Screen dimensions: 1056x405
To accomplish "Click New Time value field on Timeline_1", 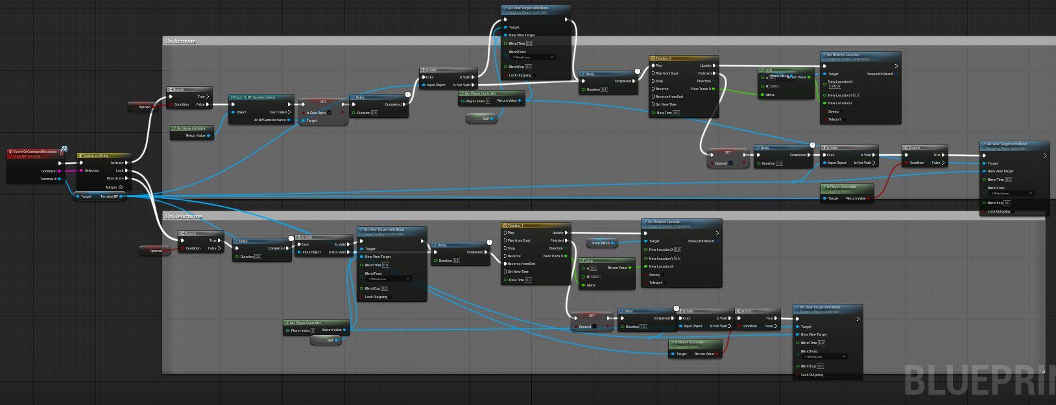I will click(x=528, y=280).
